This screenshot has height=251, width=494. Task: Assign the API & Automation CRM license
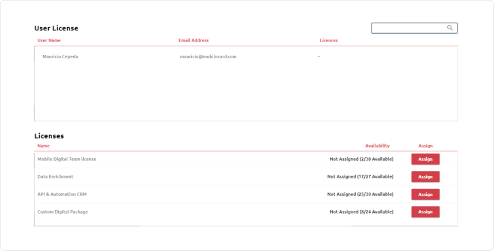pos(425,194)
